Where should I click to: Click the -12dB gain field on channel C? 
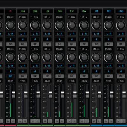click(10, 81)
